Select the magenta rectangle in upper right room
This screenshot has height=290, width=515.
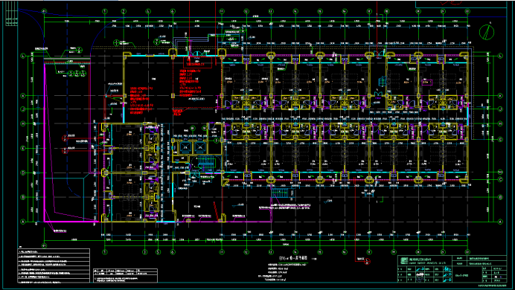pyautogui.click(x=427, y=83)
